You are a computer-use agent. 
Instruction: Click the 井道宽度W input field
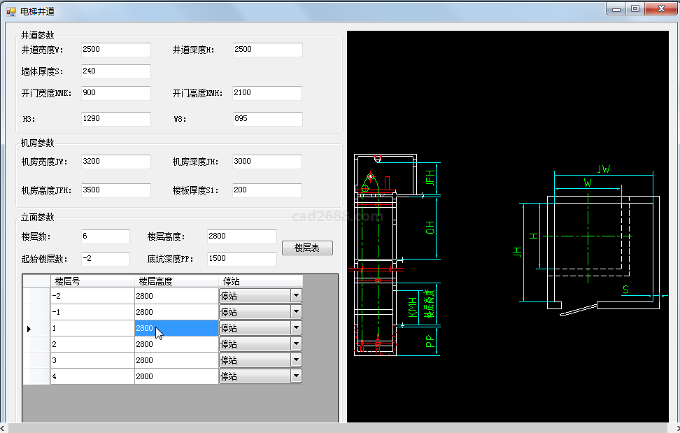115,50
